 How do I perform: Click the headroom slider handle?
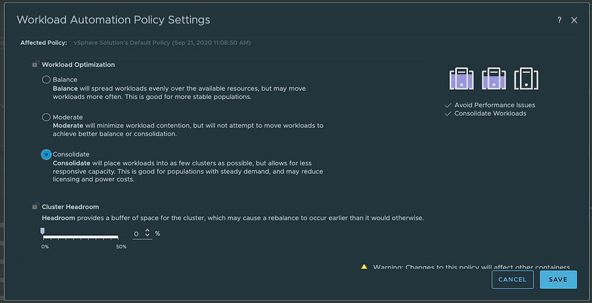pyautogui.click(x=43, y=231)
